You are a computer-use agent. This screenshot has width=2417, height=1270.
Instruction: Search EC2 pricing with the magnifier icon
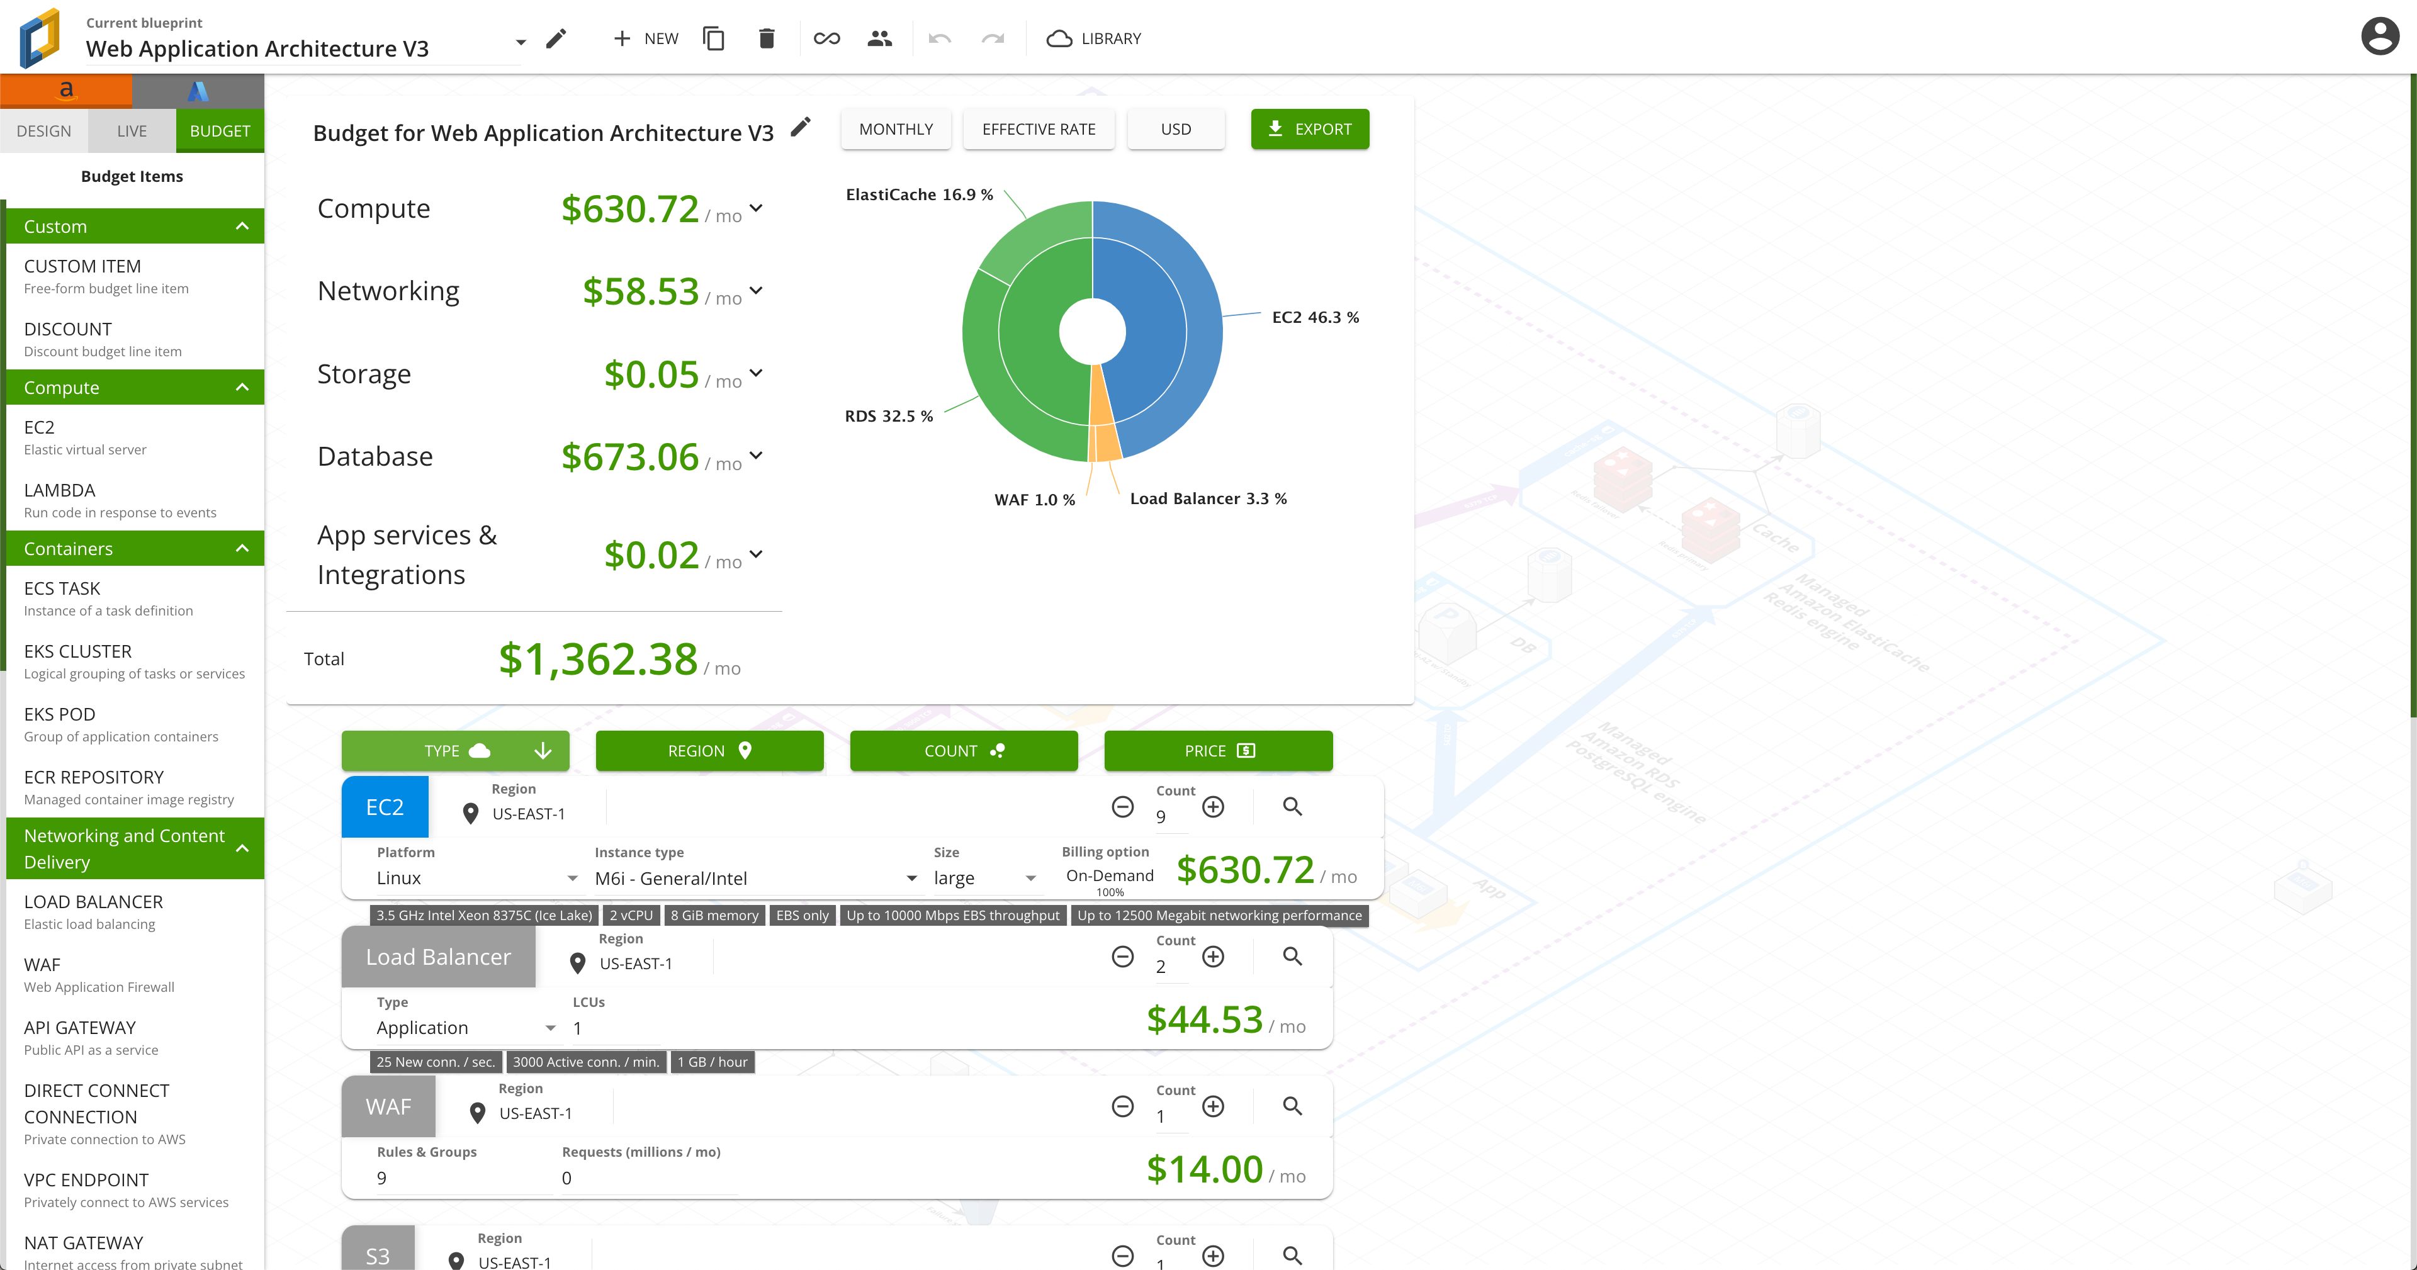[1292, 806]
